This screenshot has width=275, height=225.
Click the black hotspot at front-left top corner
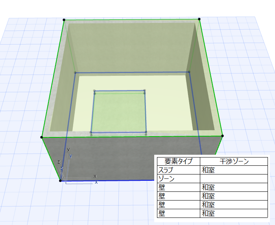42,137
